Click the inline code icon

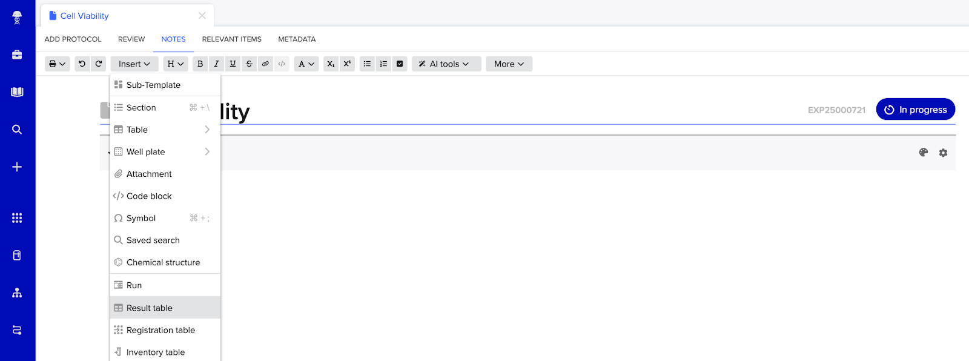point(282,64)
